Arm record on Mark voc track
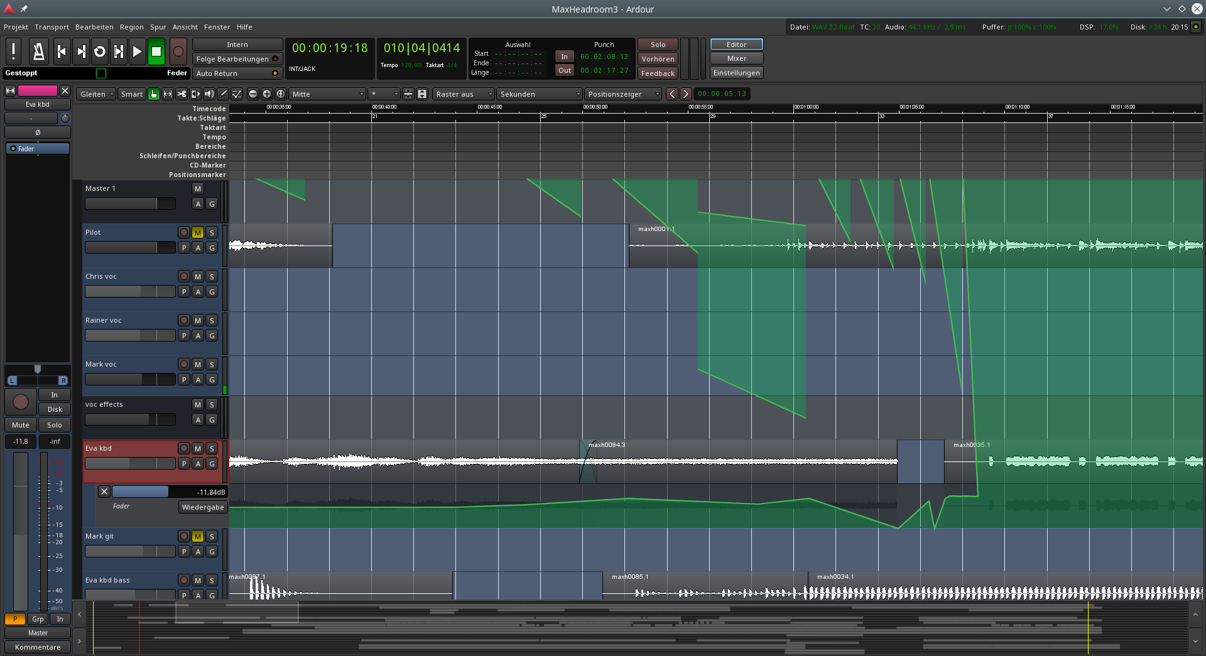Screen dimensions: 1206x656 tap(183, 365)
